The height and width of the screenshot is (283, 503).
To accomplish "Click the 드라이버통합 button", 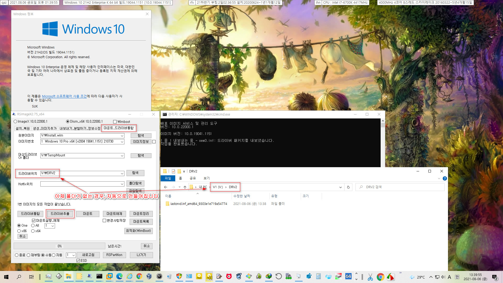I will [30, 214].
